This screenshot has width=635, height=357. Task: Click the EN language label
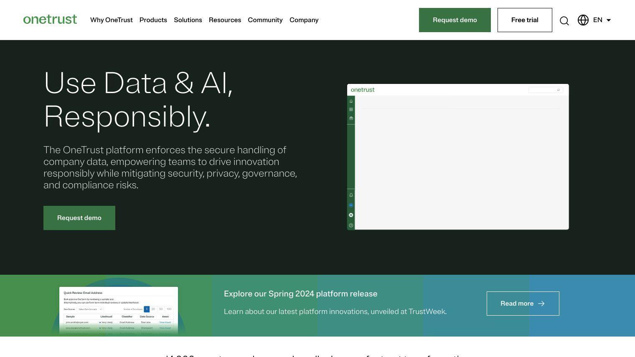tap(598, 20)
